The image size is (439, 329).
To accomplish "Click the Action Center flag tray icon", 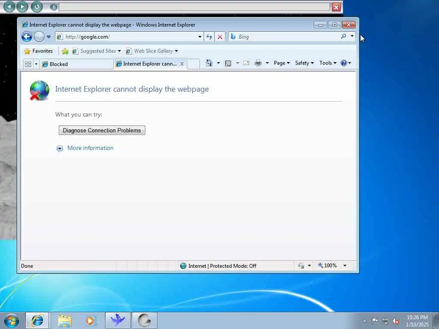I will pyautogui.click(x=375, y=320).
